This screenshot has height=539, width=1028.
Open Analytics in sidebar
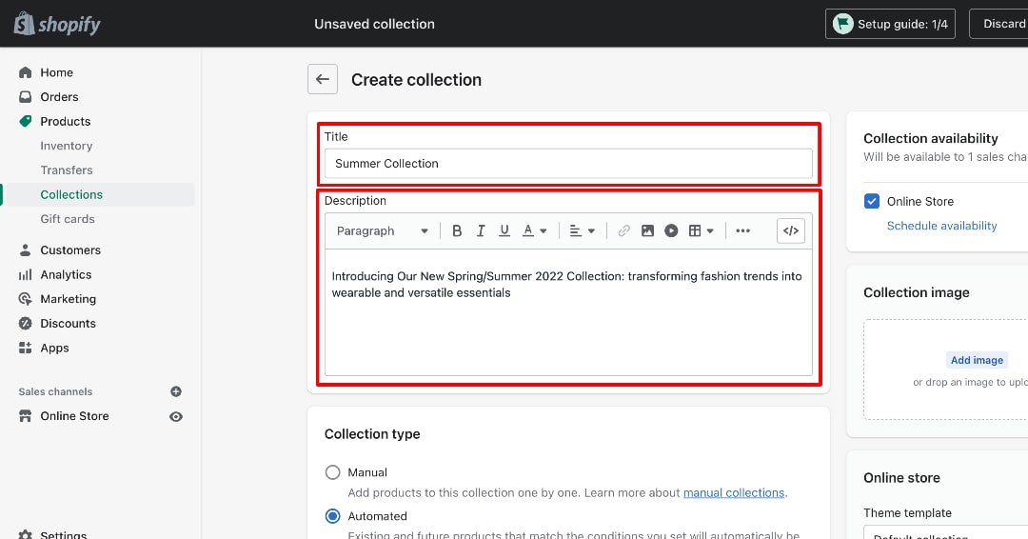pos(66,275)
